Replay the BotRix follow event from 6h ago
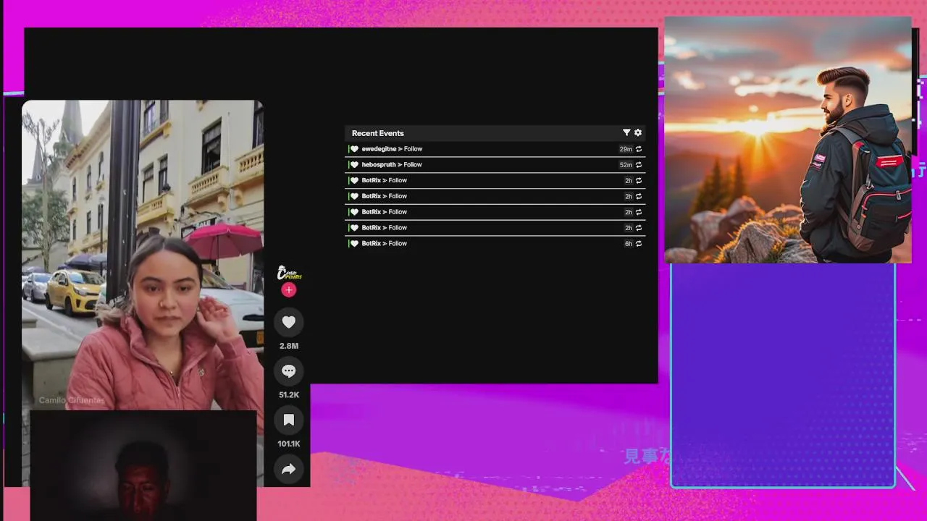Image resolution: width=927 pixels, height=521 pixels. click(x=639, y=244)
